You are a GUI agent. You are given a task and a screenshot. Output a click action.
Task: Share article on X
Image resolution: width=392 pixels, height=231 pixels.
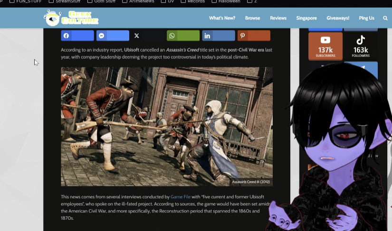(x=148, y=36)
